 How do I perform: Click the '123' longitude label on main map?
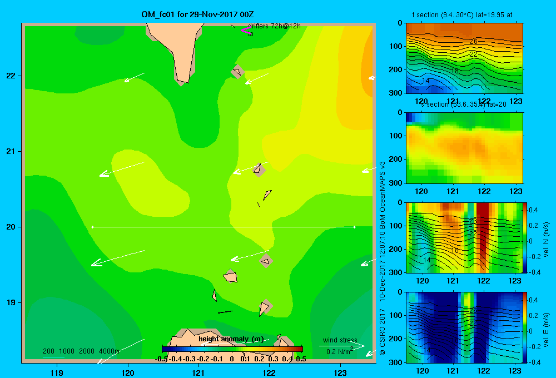click(340, 372)
